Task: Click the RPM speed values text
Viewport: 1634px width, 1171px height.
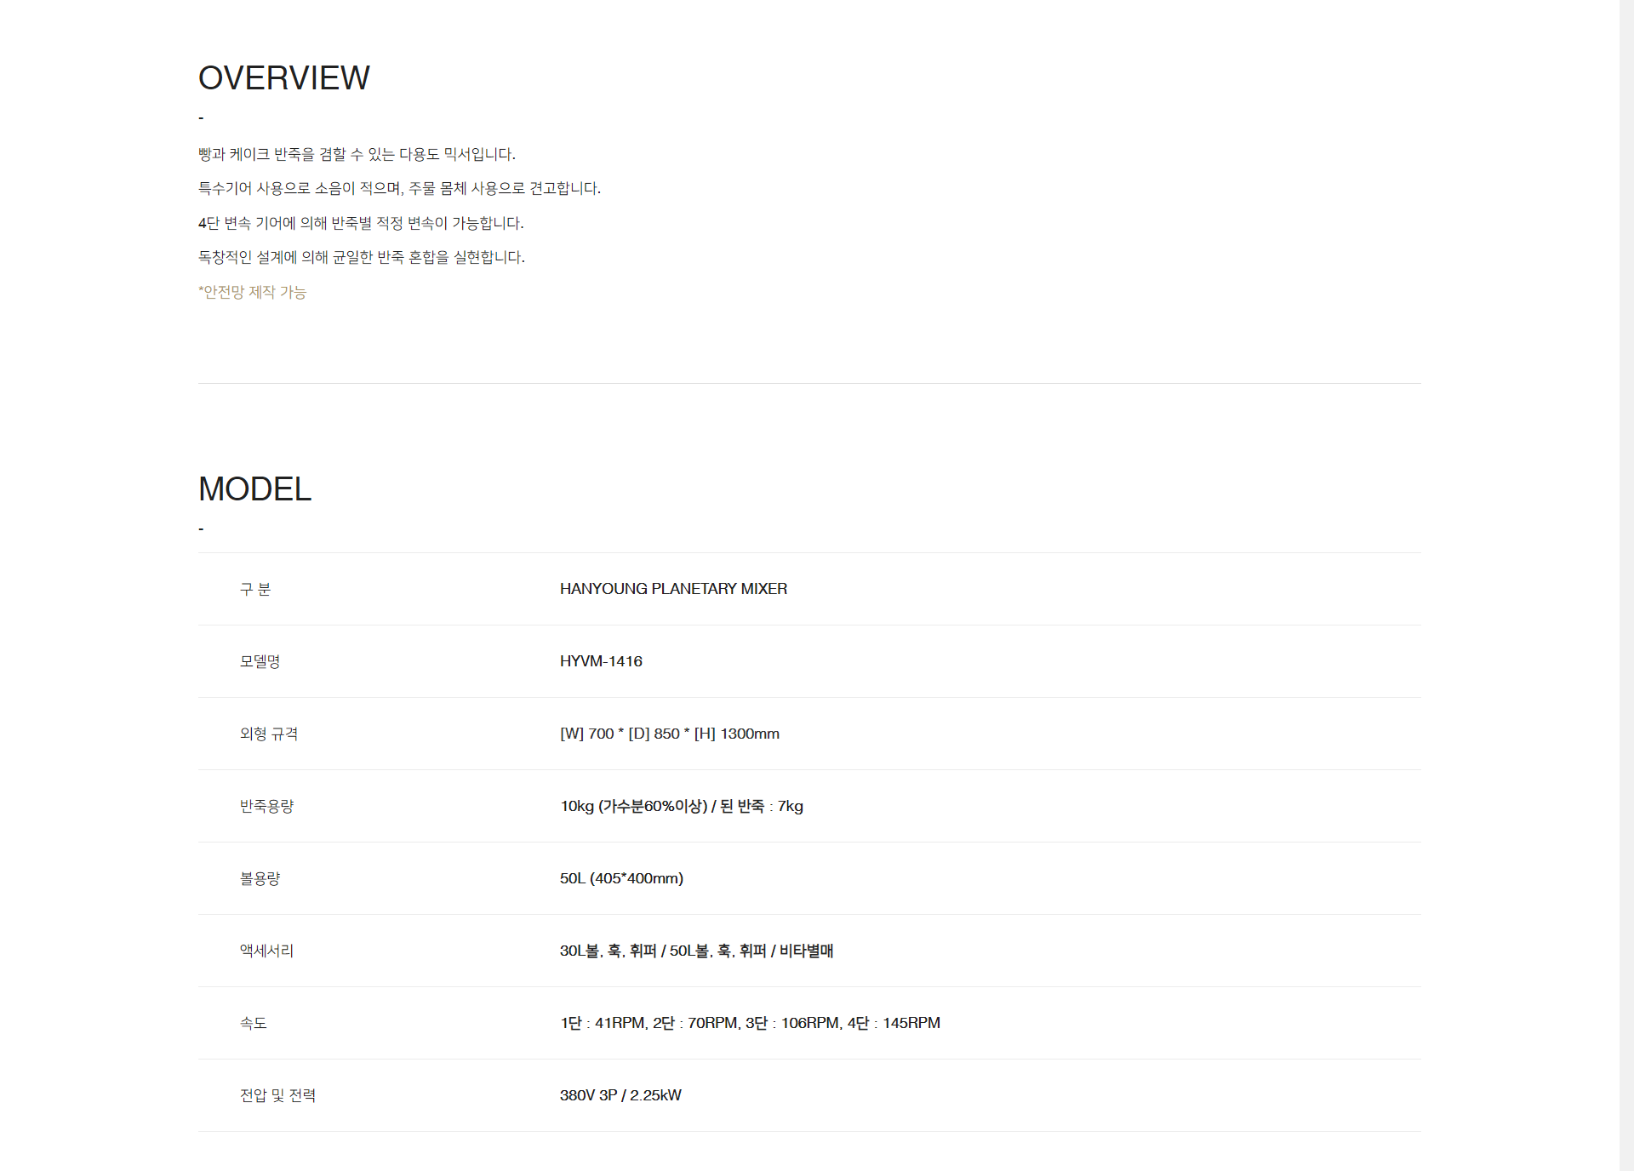Action: point(749,1023)
